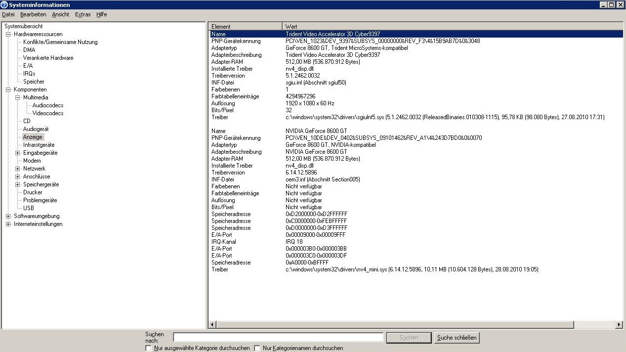Screen dimensions: 626x352
Task: Select Problemgeräte tree item
Action: pos(40,200)
